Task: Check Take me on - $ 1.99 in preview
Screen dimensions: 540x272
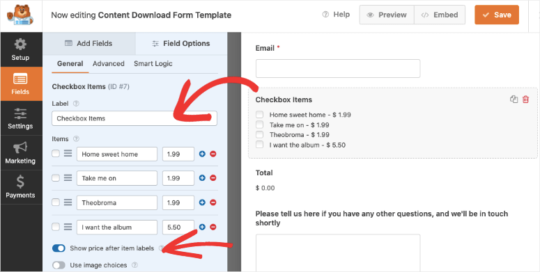Action: [260, 125]
